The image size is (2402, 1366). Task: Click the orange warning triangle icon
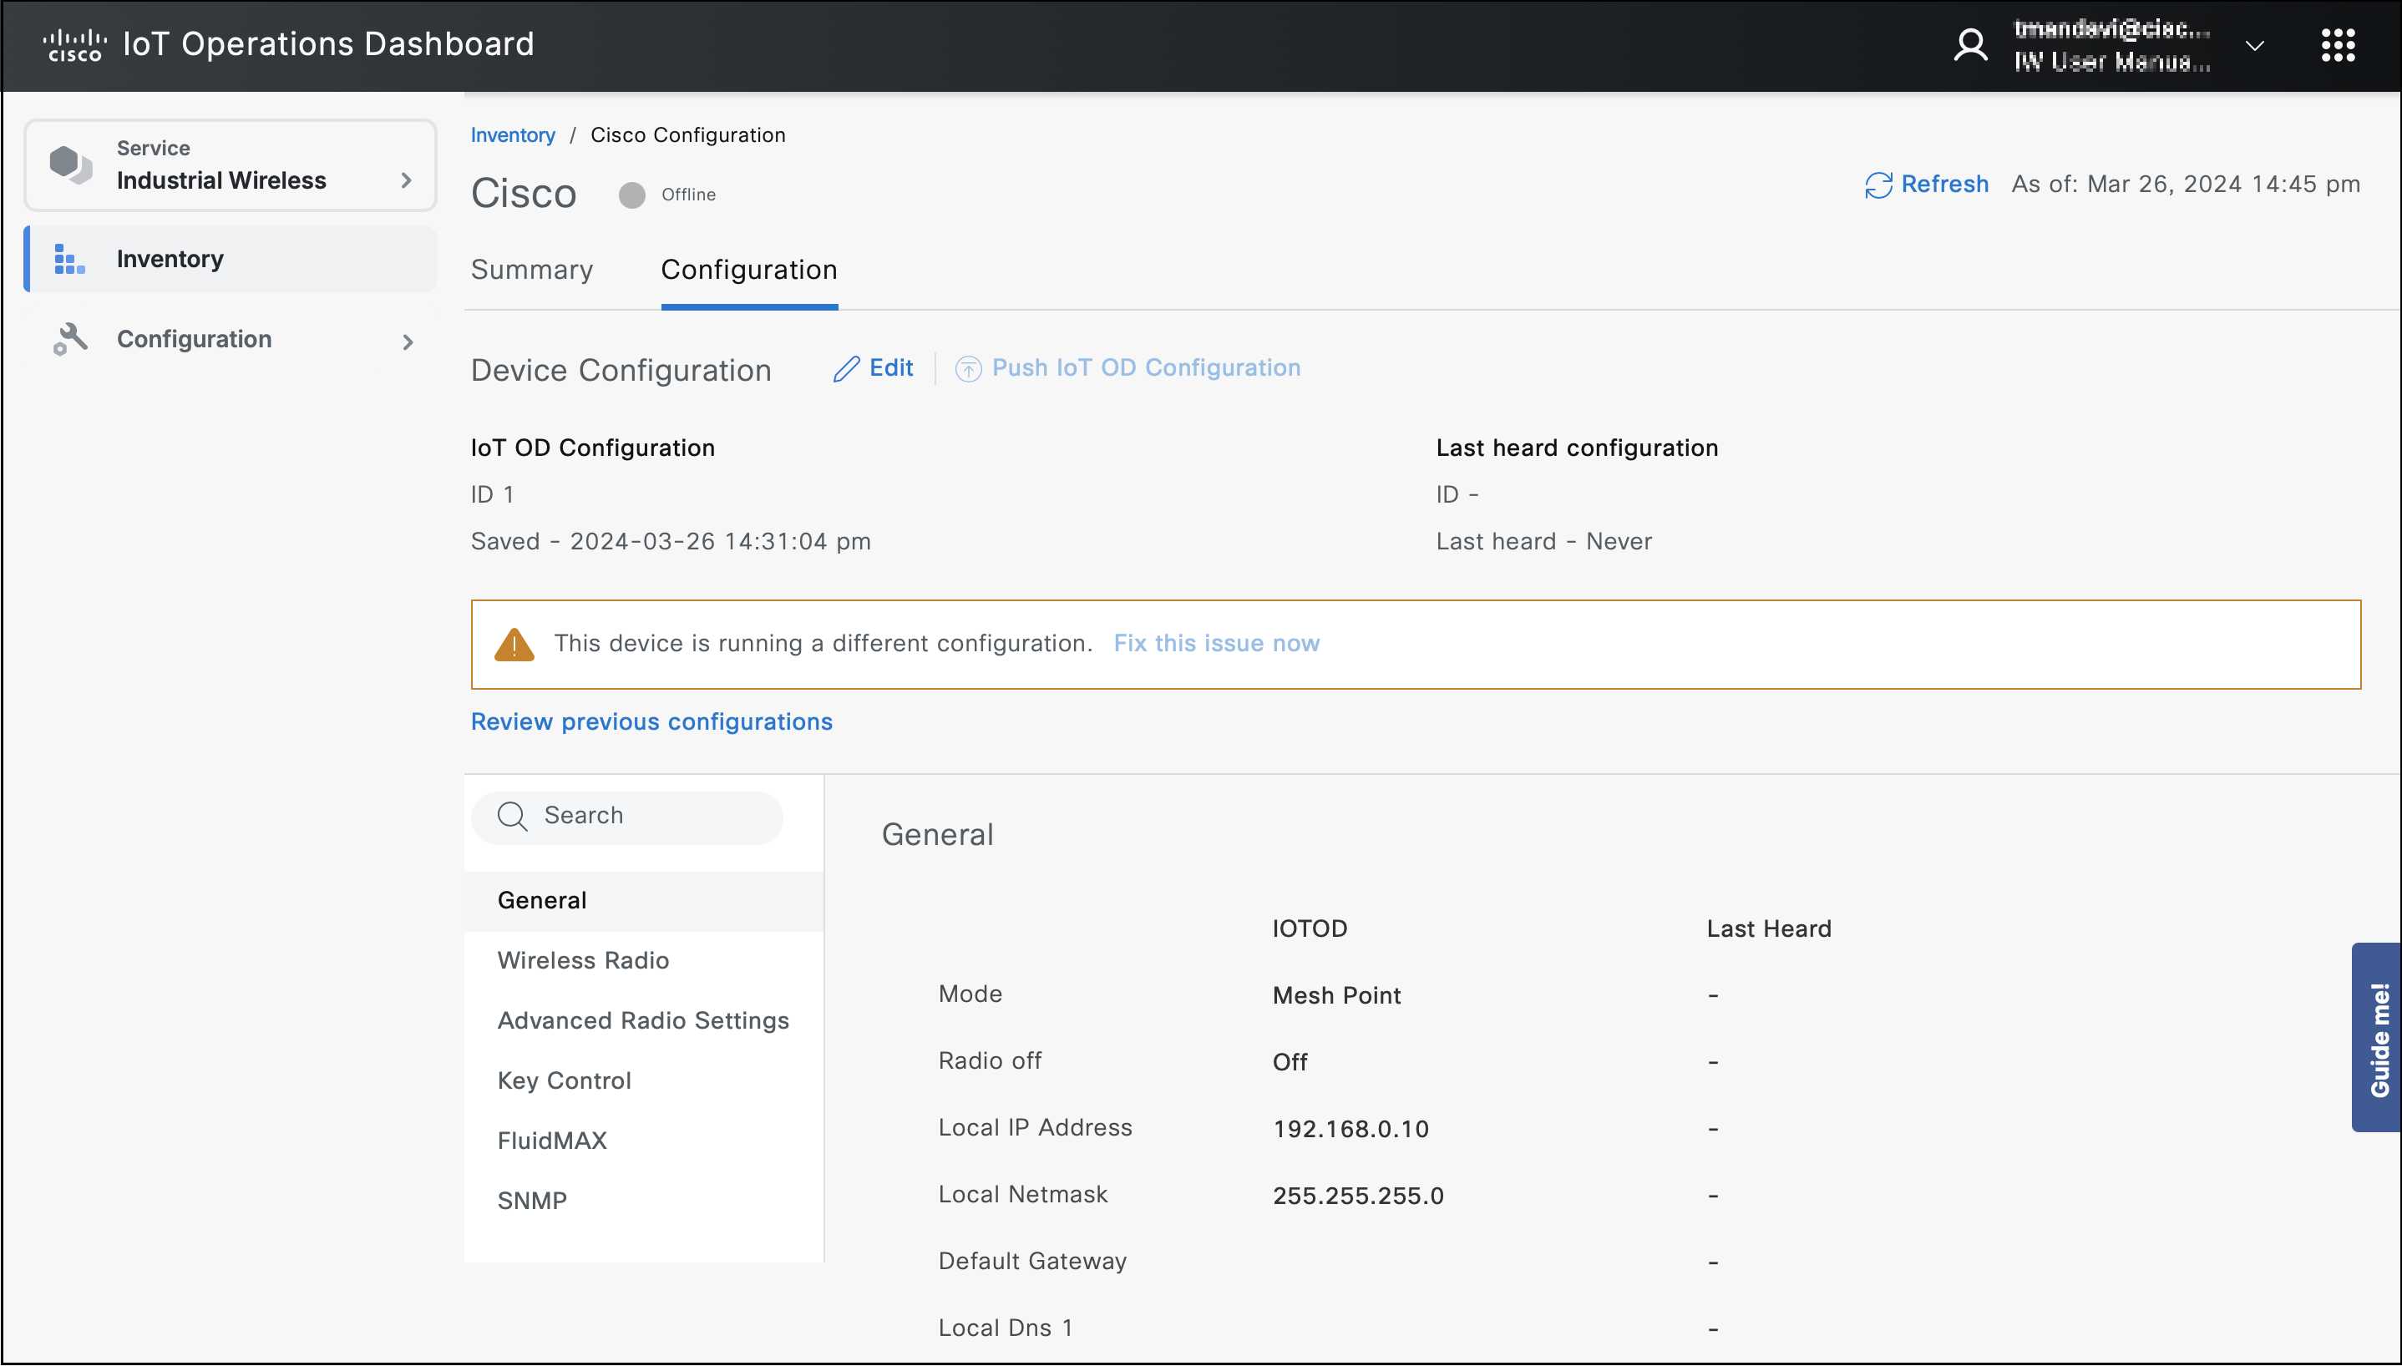(514, 645)
